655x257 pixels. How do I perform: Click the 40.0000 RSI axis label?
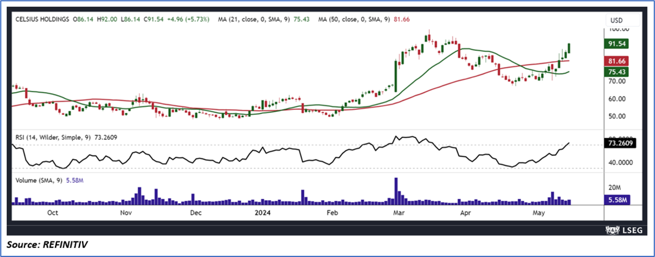620,163
